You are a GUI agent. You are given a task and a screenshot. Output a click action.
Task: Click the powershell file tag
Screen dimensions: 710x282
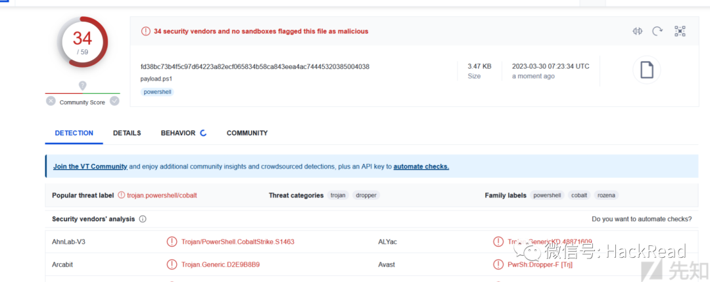tap(157, 92)
